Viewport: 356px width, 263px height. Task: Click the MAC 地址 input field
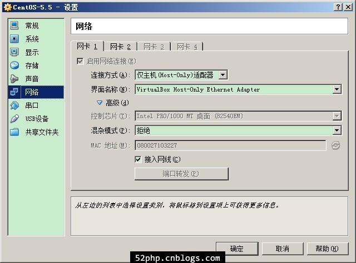click(x=230, y=145)
